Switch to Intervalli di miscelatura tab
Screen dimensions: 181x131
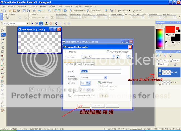(84, 64)
